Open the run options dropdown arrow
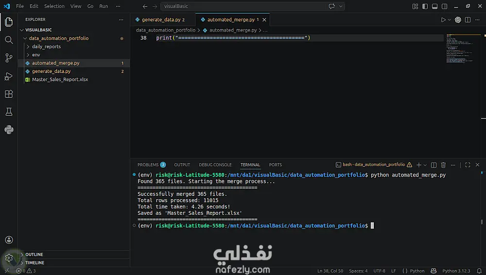Screen dimensions: 486x275 tap(450, 19)
